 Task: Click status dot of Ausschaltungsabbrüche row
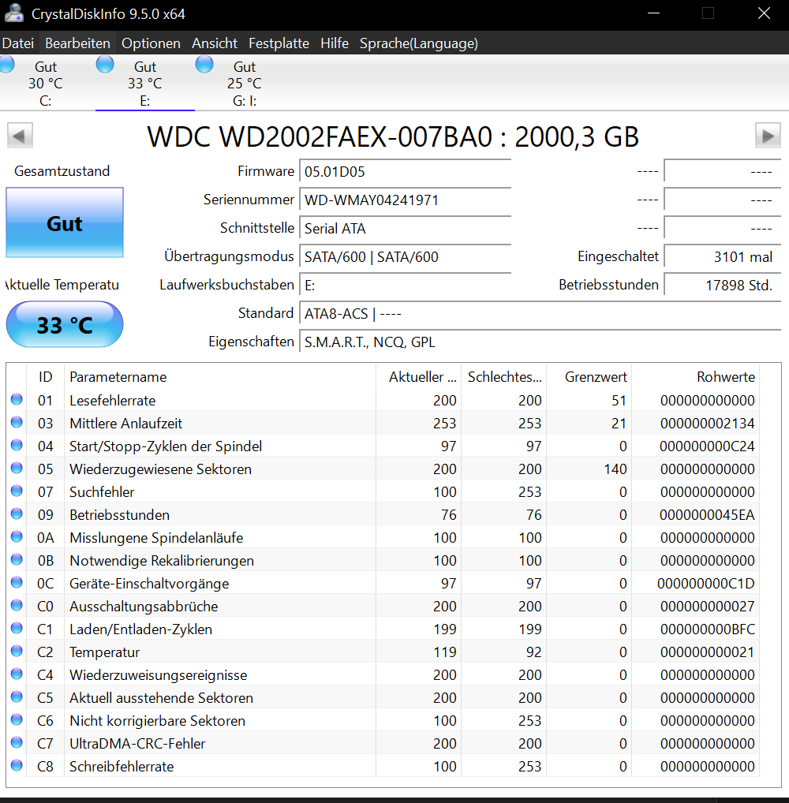point(17,605)
